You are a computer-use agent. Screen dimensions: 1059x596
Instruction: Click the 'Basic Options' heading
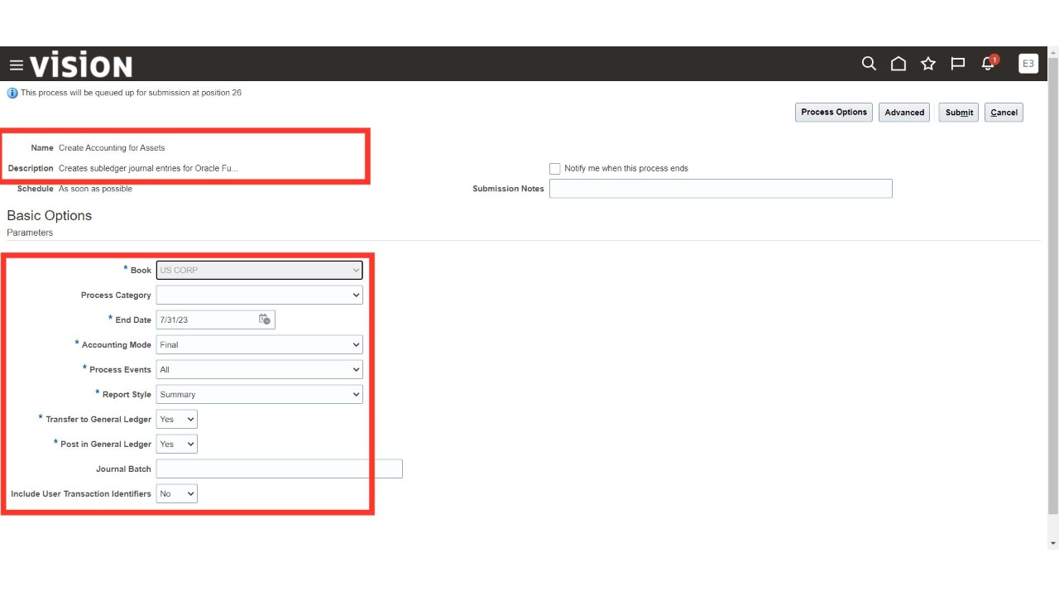click(x=50, y=215)
